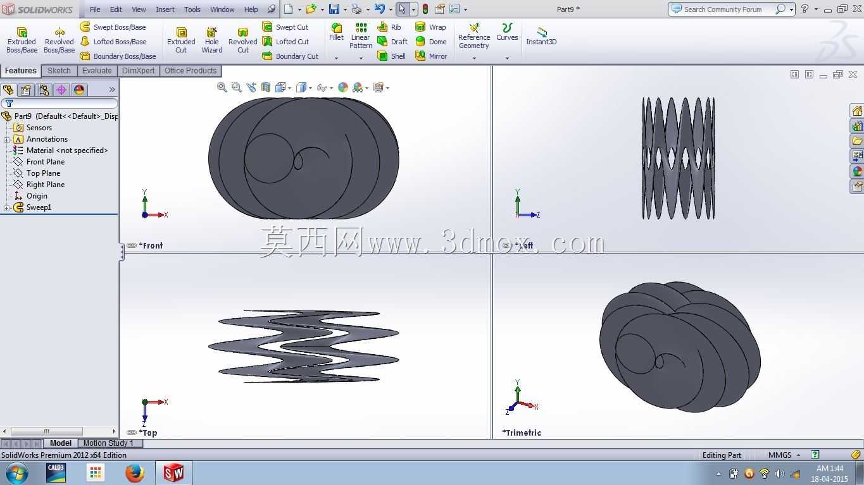Click the Rib tool
The width and height of the screenshot is (864, 485).
click(x=389, y=27)
